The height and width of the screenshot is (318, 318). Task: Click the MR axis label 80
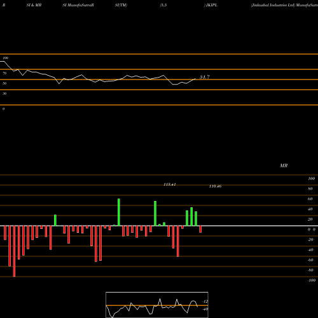310,189
